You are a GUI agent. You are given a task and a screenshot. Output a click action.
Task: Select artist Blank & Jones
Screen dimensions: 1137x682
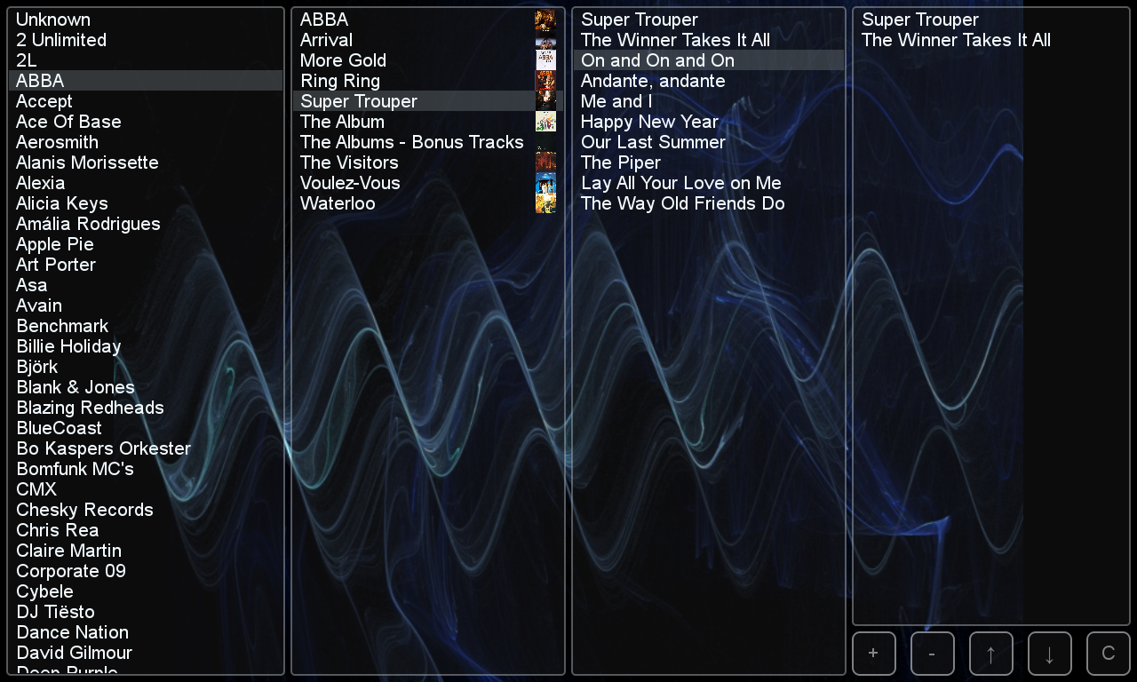(146, 387)
